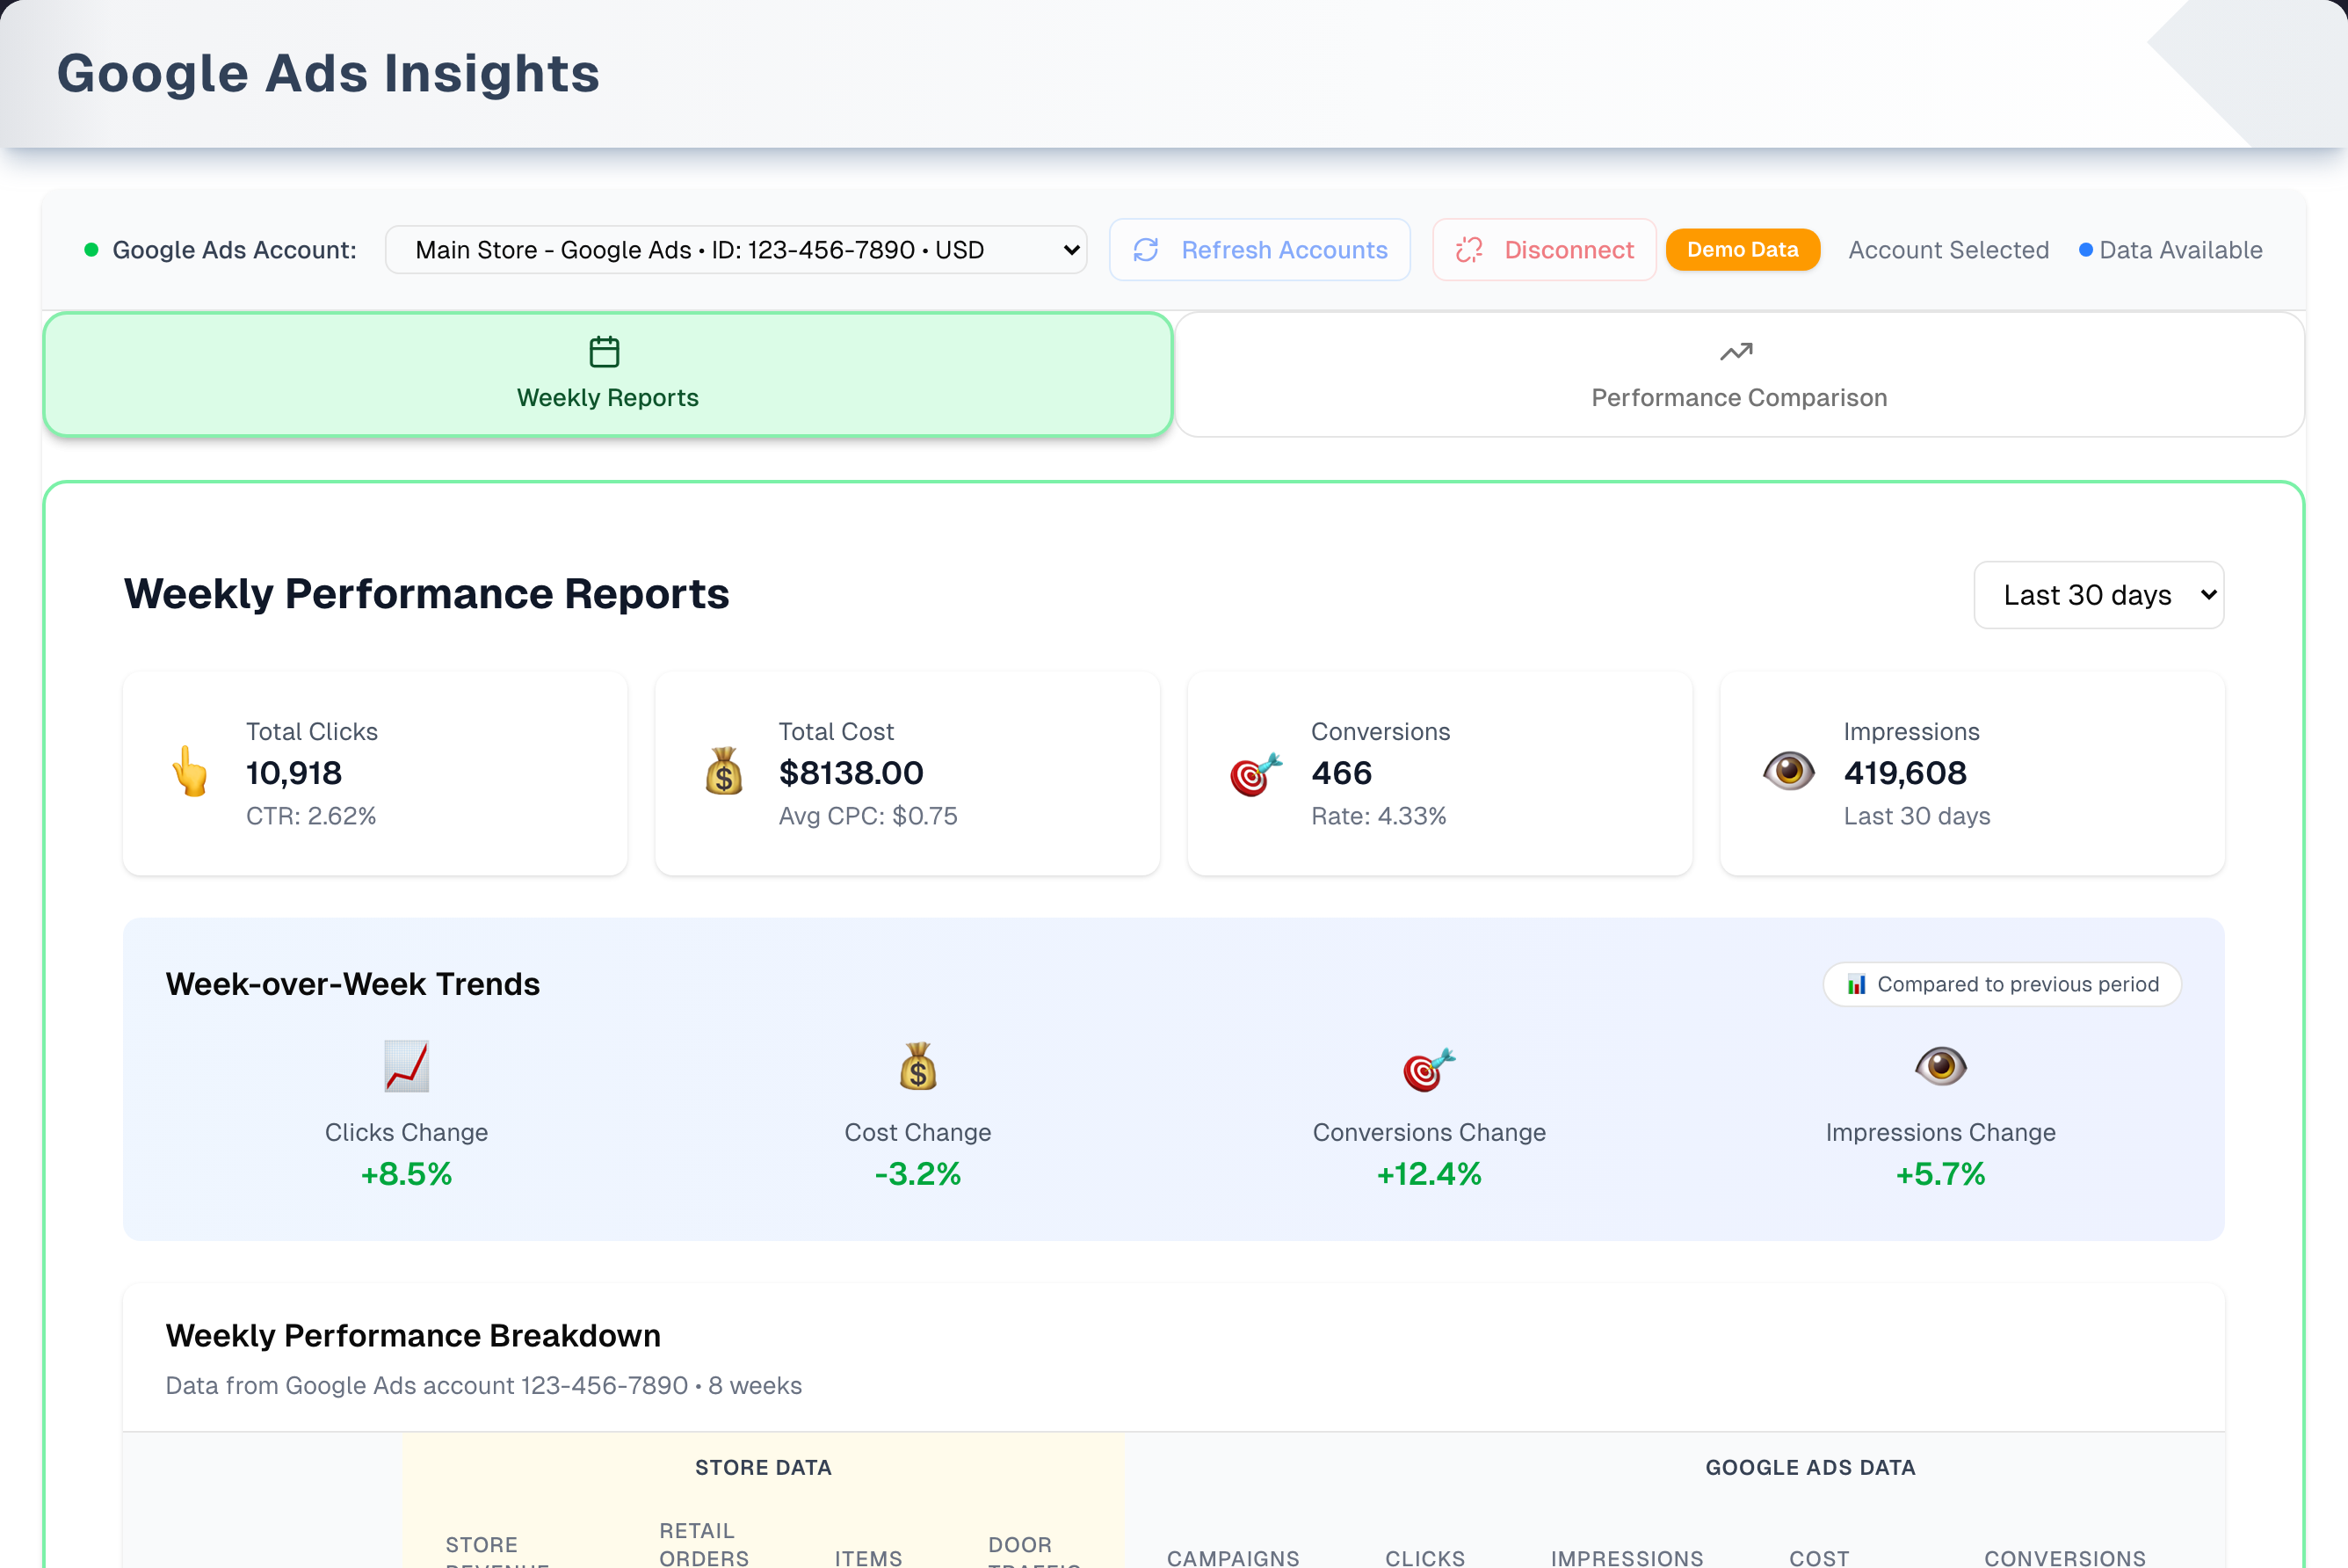Click the money bag icon in Total Cost
The image size is (2348, 1568).
click(x=724, y=772)
